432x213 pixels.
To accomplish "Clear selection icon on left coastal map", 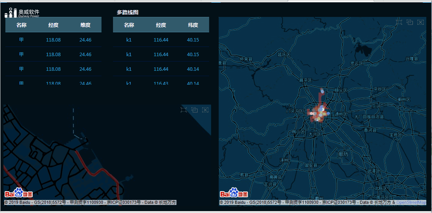I will [205, 110].
